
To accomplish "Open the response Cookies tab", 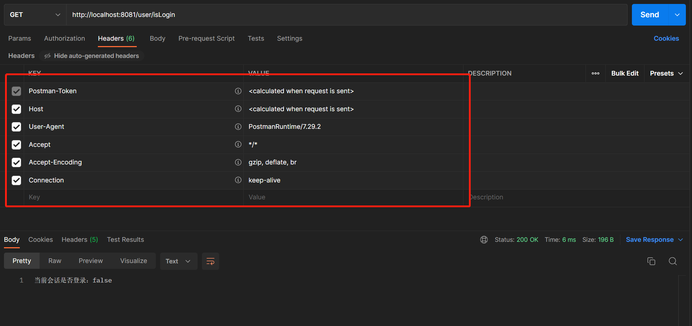I will click(x=41, y=240).
